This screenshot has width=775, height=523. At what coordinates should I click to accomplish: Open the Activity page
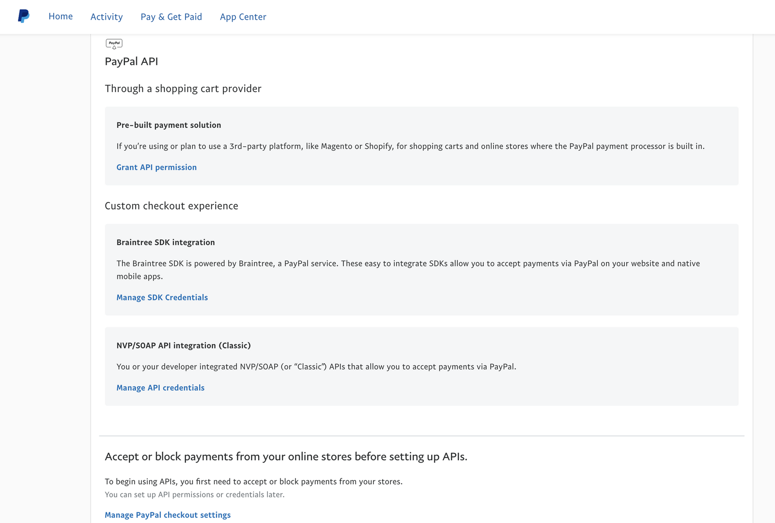pyautogui.click(x=107, y=17)
